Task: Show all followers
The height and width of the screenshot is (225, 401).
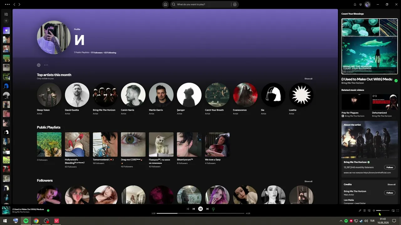Action: pyautogui.click(x=308, y=181)
